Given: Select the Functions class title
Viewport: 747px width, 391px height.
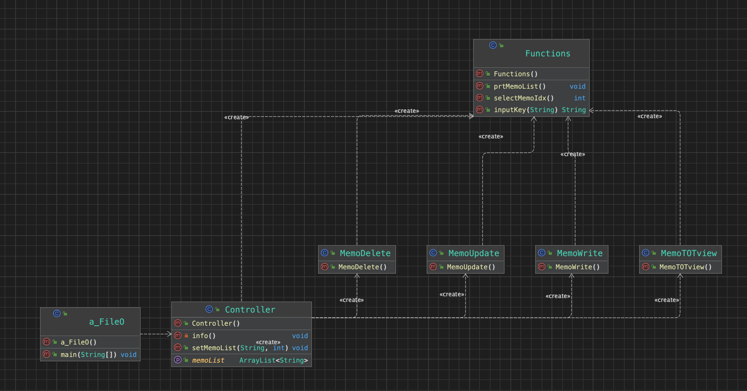Looking at the screenshot, I should (x=547, y=54).
